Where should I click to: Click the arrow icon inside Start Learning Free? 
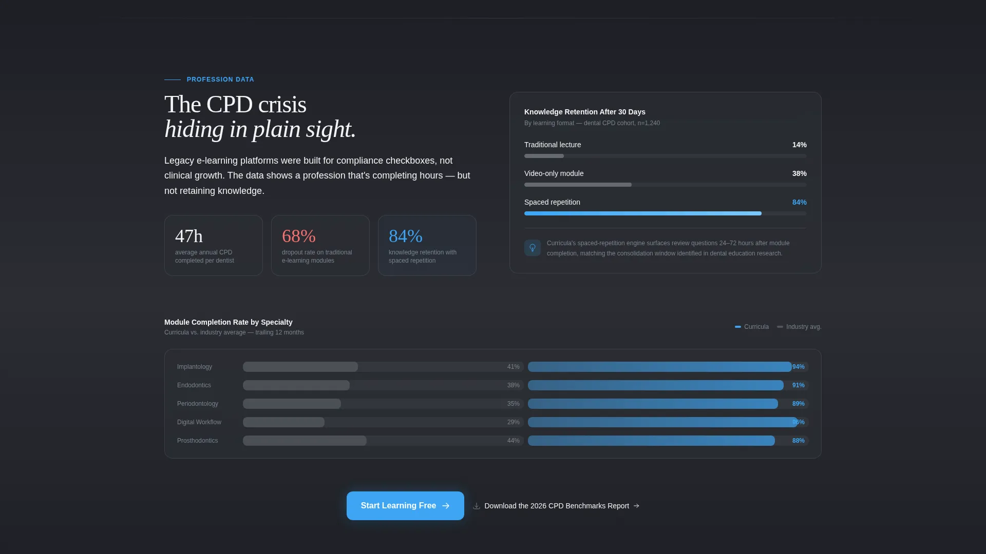[446, 506]
